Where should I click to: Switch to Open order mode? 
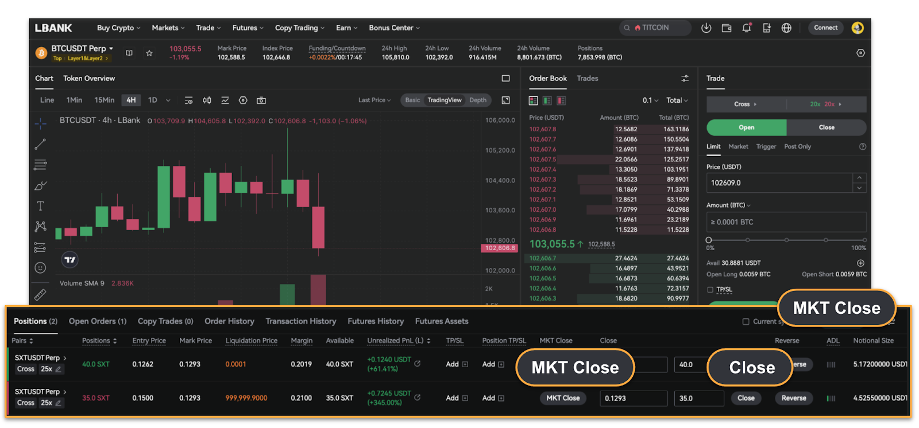(747, 127)
